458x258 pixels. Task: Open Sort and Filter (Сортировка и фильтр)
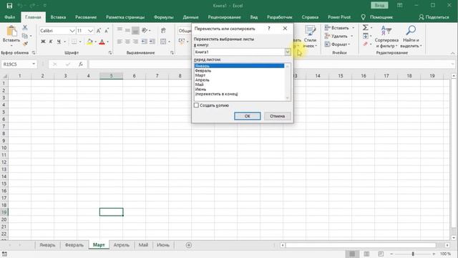386,37
